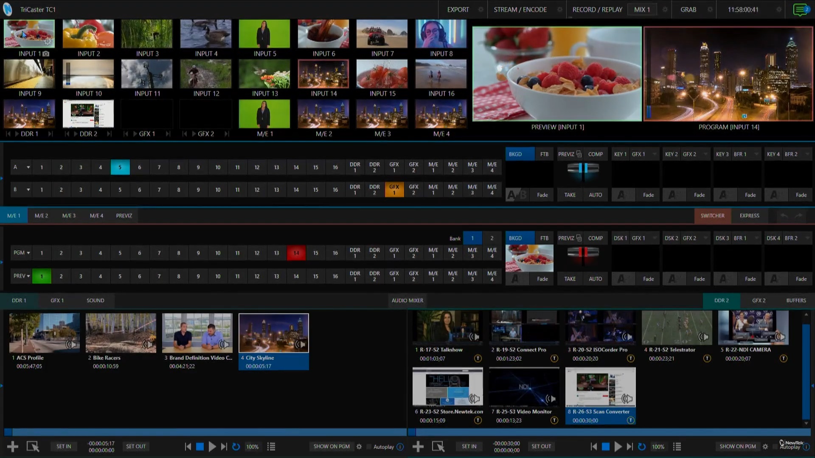The height and width of the screenshot is (458, 815).
Task: Toggle BKGD delegate in main switcher section
Action: coord(520,238)
